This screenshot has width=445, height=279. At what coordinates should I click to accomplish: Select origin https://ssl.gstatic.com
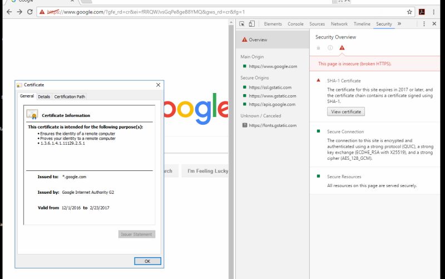click(270, 87)
